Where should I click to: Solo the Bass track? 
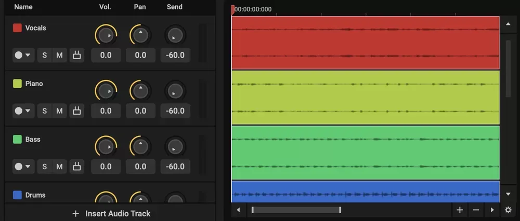click(44, 167)
